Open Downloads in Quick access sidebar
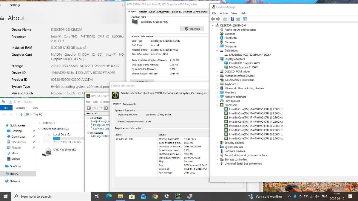The height and width of the screenshot is (201, 358). coord(18,136)
